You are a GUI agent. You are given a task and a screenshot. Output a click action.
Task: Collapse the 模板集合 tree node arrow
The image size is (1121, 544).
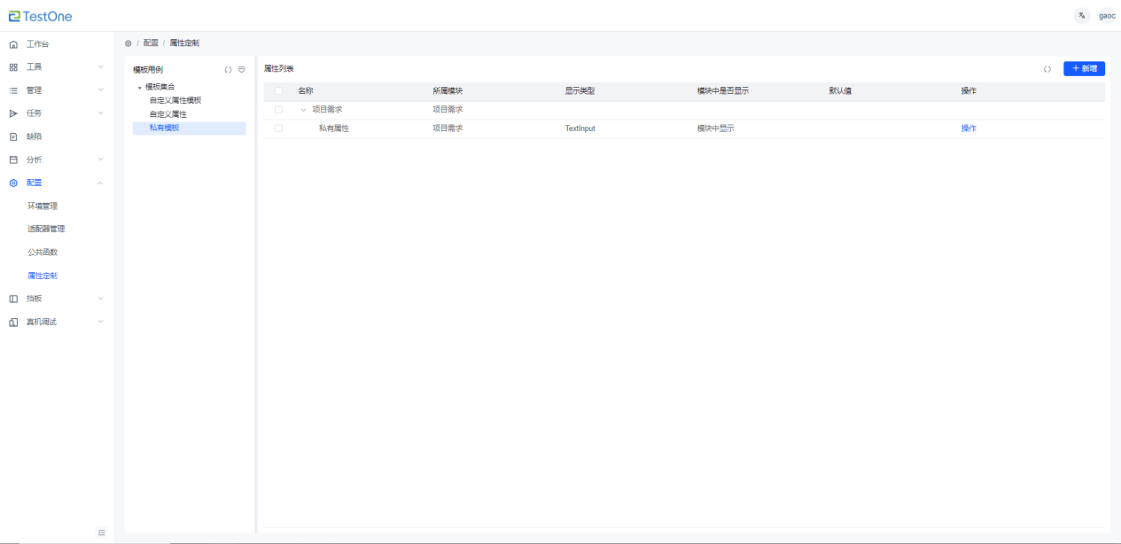click(x=139, y=87)
